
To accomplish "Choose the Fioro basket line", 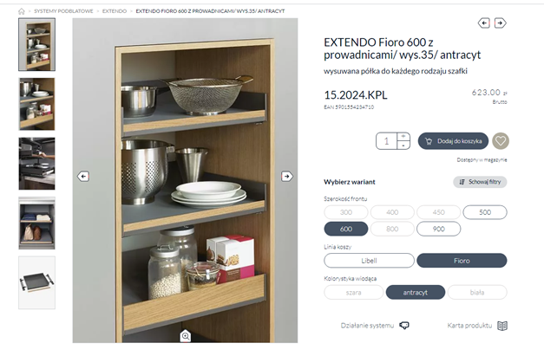I will coord(462,261).
